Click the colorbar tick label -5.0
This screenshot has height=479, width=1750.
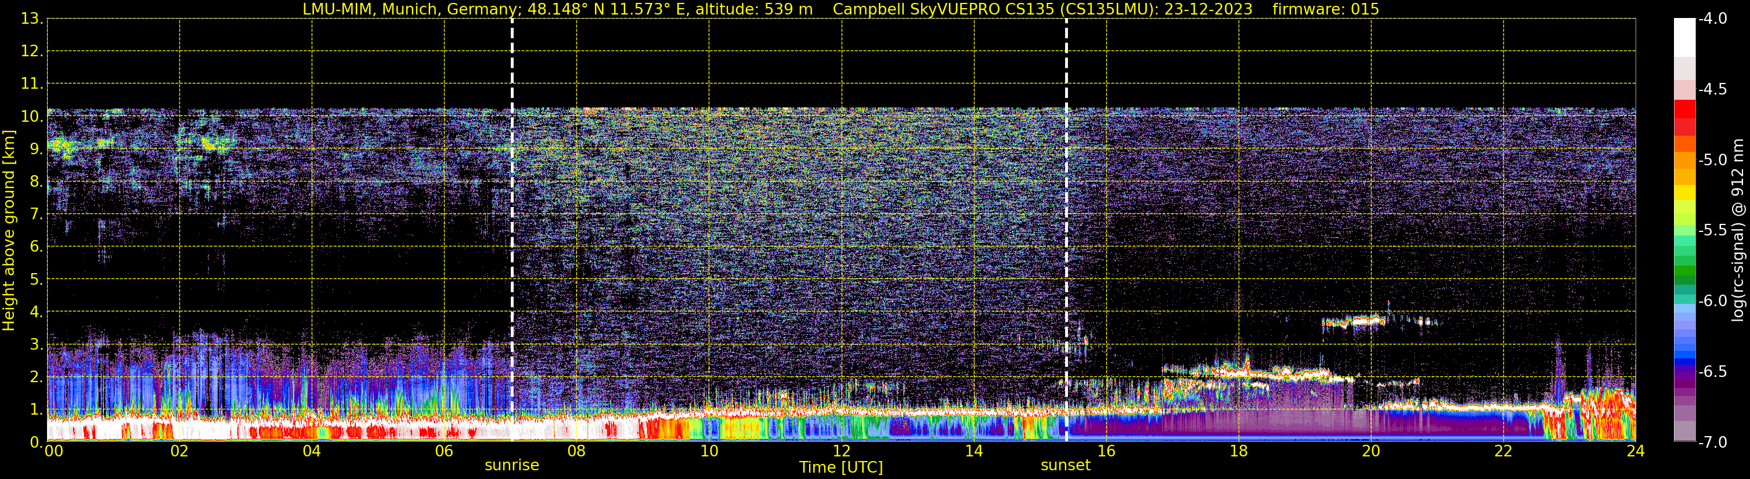(x=1713, y=159)
